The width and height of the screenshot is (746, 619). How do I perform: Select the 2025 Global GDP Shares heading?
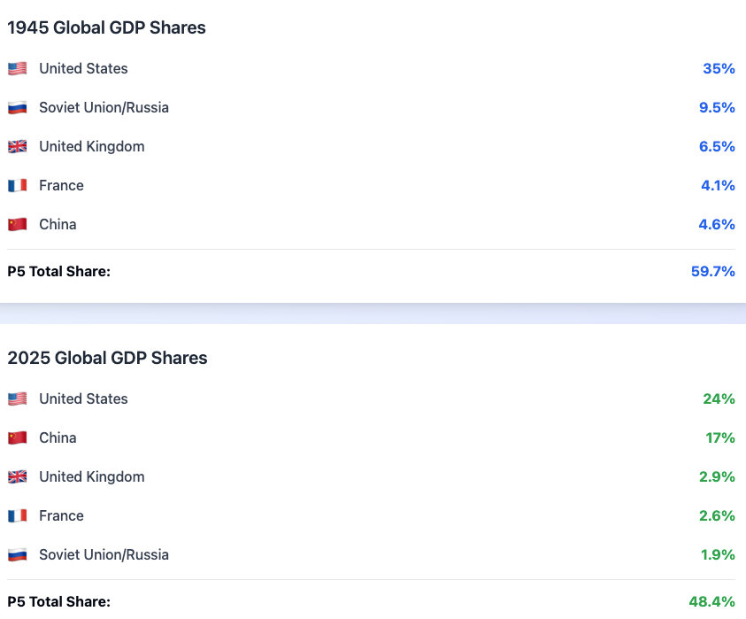pos(107,358)
